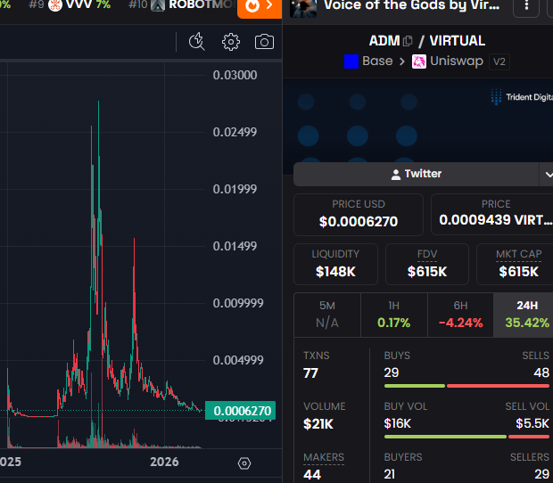The height and width of the screenshot is (483, 553).
Task: Select the 1H timeframe tab
Action: (x=394, y=315)
